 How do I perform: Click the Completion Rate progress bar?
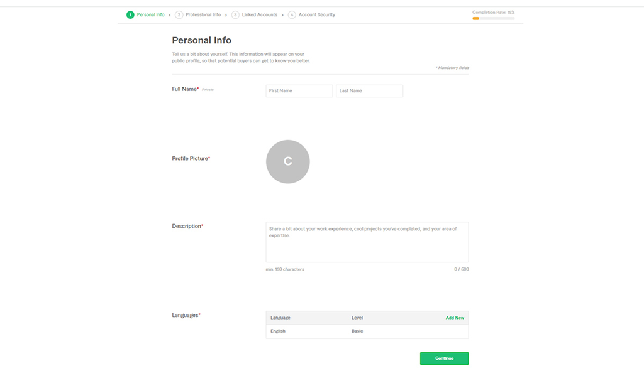pos(494,19)
